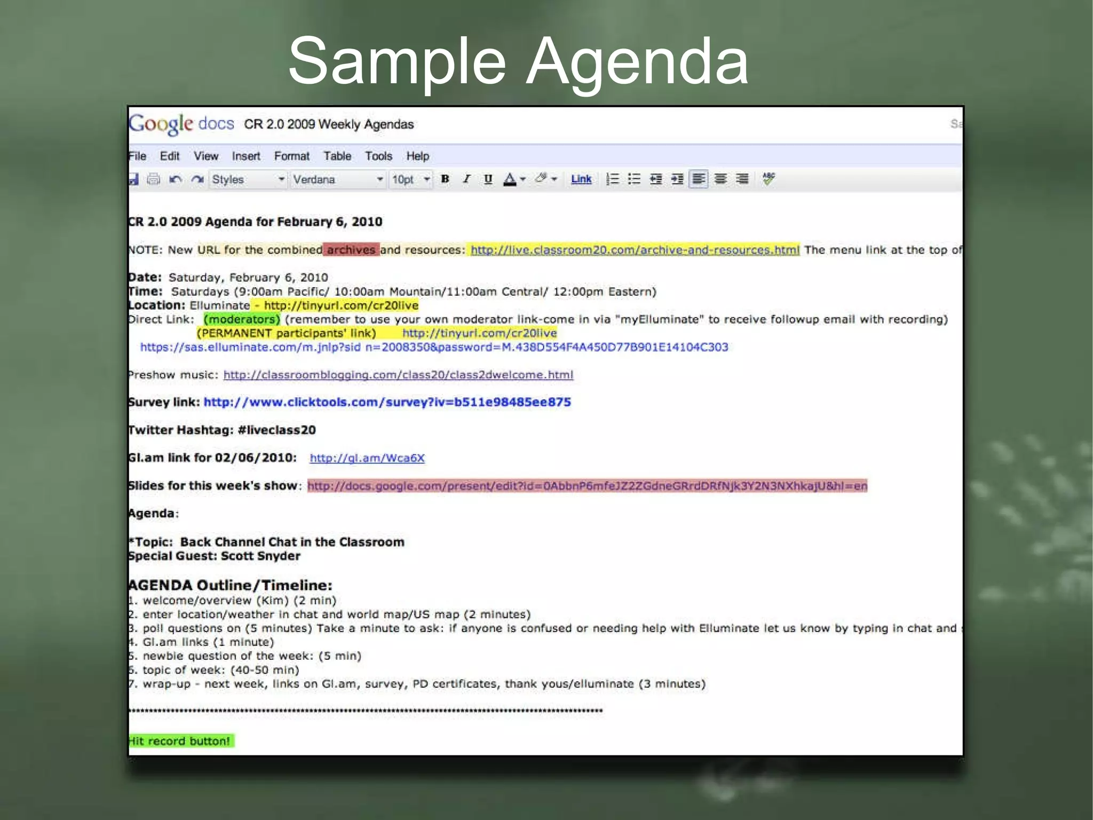Open the 10pt font size dropdown
The height and width of the screenshot is (820, 1093).
[411, 179]
